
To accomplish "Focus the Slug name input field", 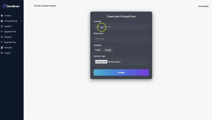I will [121, 39].
